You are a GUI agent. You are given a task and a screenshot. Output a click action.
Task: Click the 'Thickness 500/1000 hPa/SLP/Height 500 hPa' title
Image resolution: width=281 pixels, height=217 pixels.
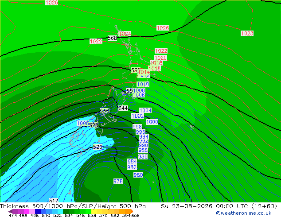[73, 206]
